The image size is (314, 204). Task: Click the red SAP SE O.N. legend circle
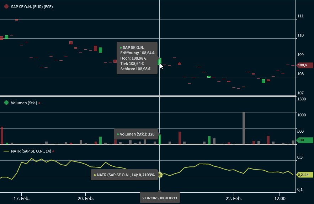(x=6, y=6)
